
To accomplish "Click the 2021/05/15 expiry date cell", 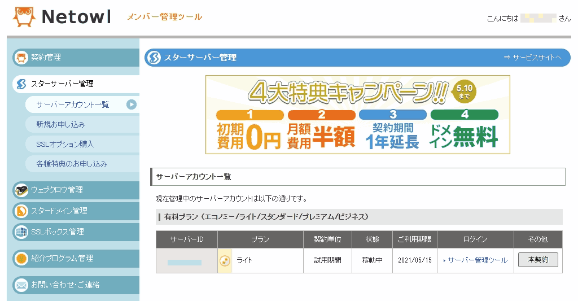I will (x=415, y=260).
